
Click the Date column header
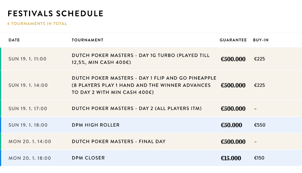click(14, 40)
